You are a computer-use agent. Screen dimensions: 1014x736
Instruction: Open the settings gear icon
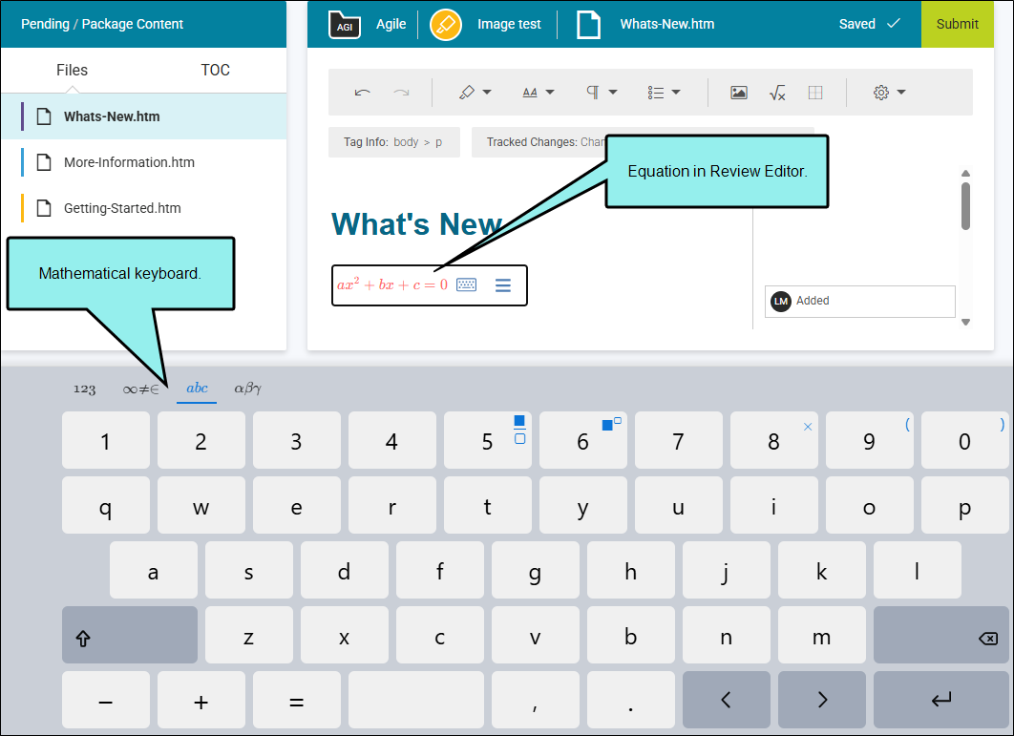pyautogui.click(x=880, y=93)
